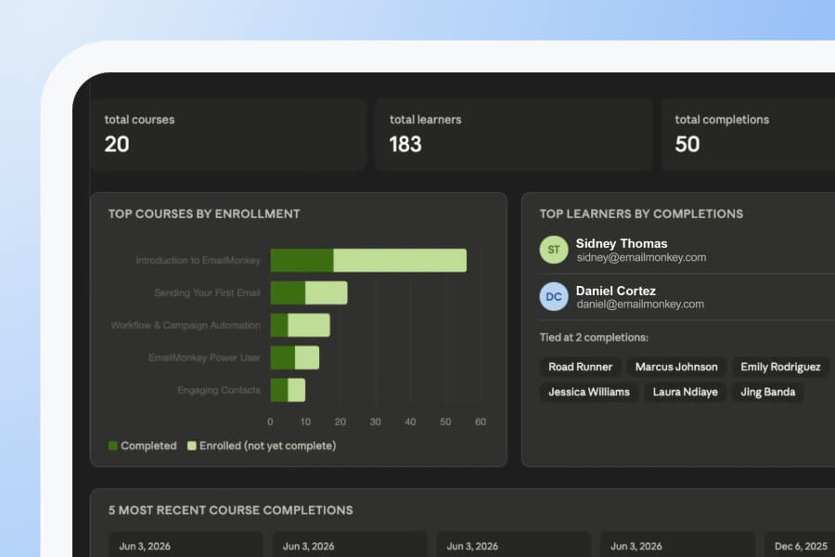Click the total completions value 50
The image size is (835, 557).
pyautogui.click(x=687, y=145)
